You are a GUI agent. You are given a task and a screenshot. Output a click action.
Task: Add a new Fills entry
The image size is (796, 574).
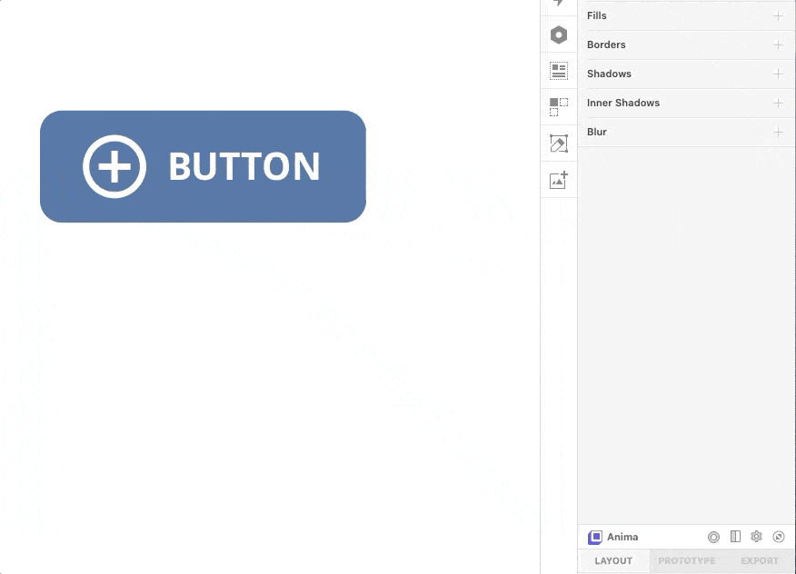pos(778,15)
